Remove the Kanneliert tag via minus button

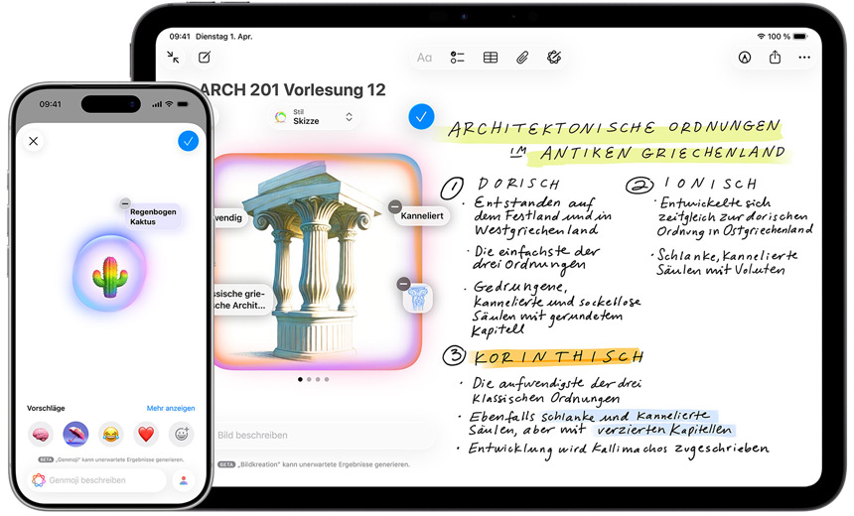click(x=395, y=207)
